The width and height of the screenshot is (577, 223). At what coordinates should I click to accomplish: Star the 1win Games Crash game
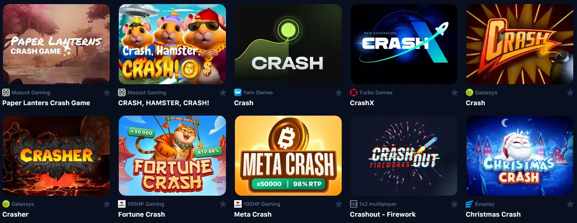pyautogui.click(x=339, y=92)
